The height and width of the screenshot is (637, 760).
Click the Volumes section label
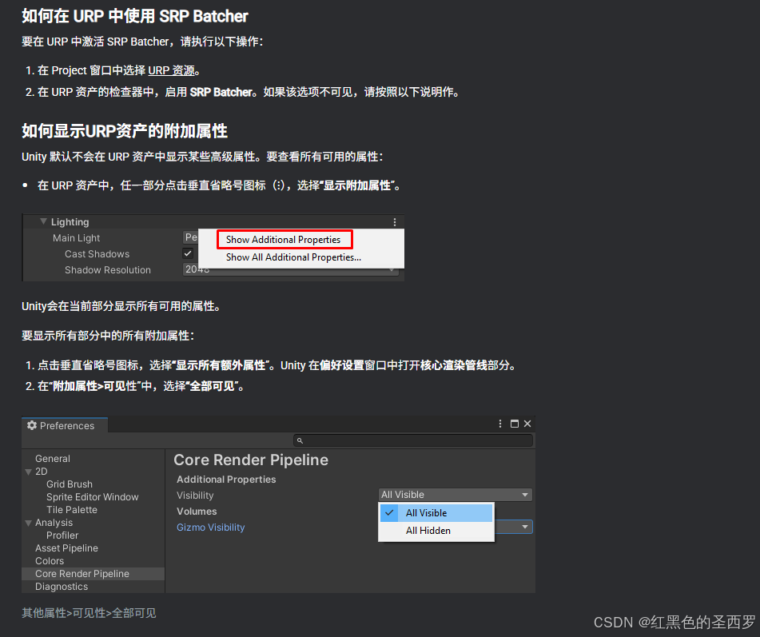pos(197,512)
